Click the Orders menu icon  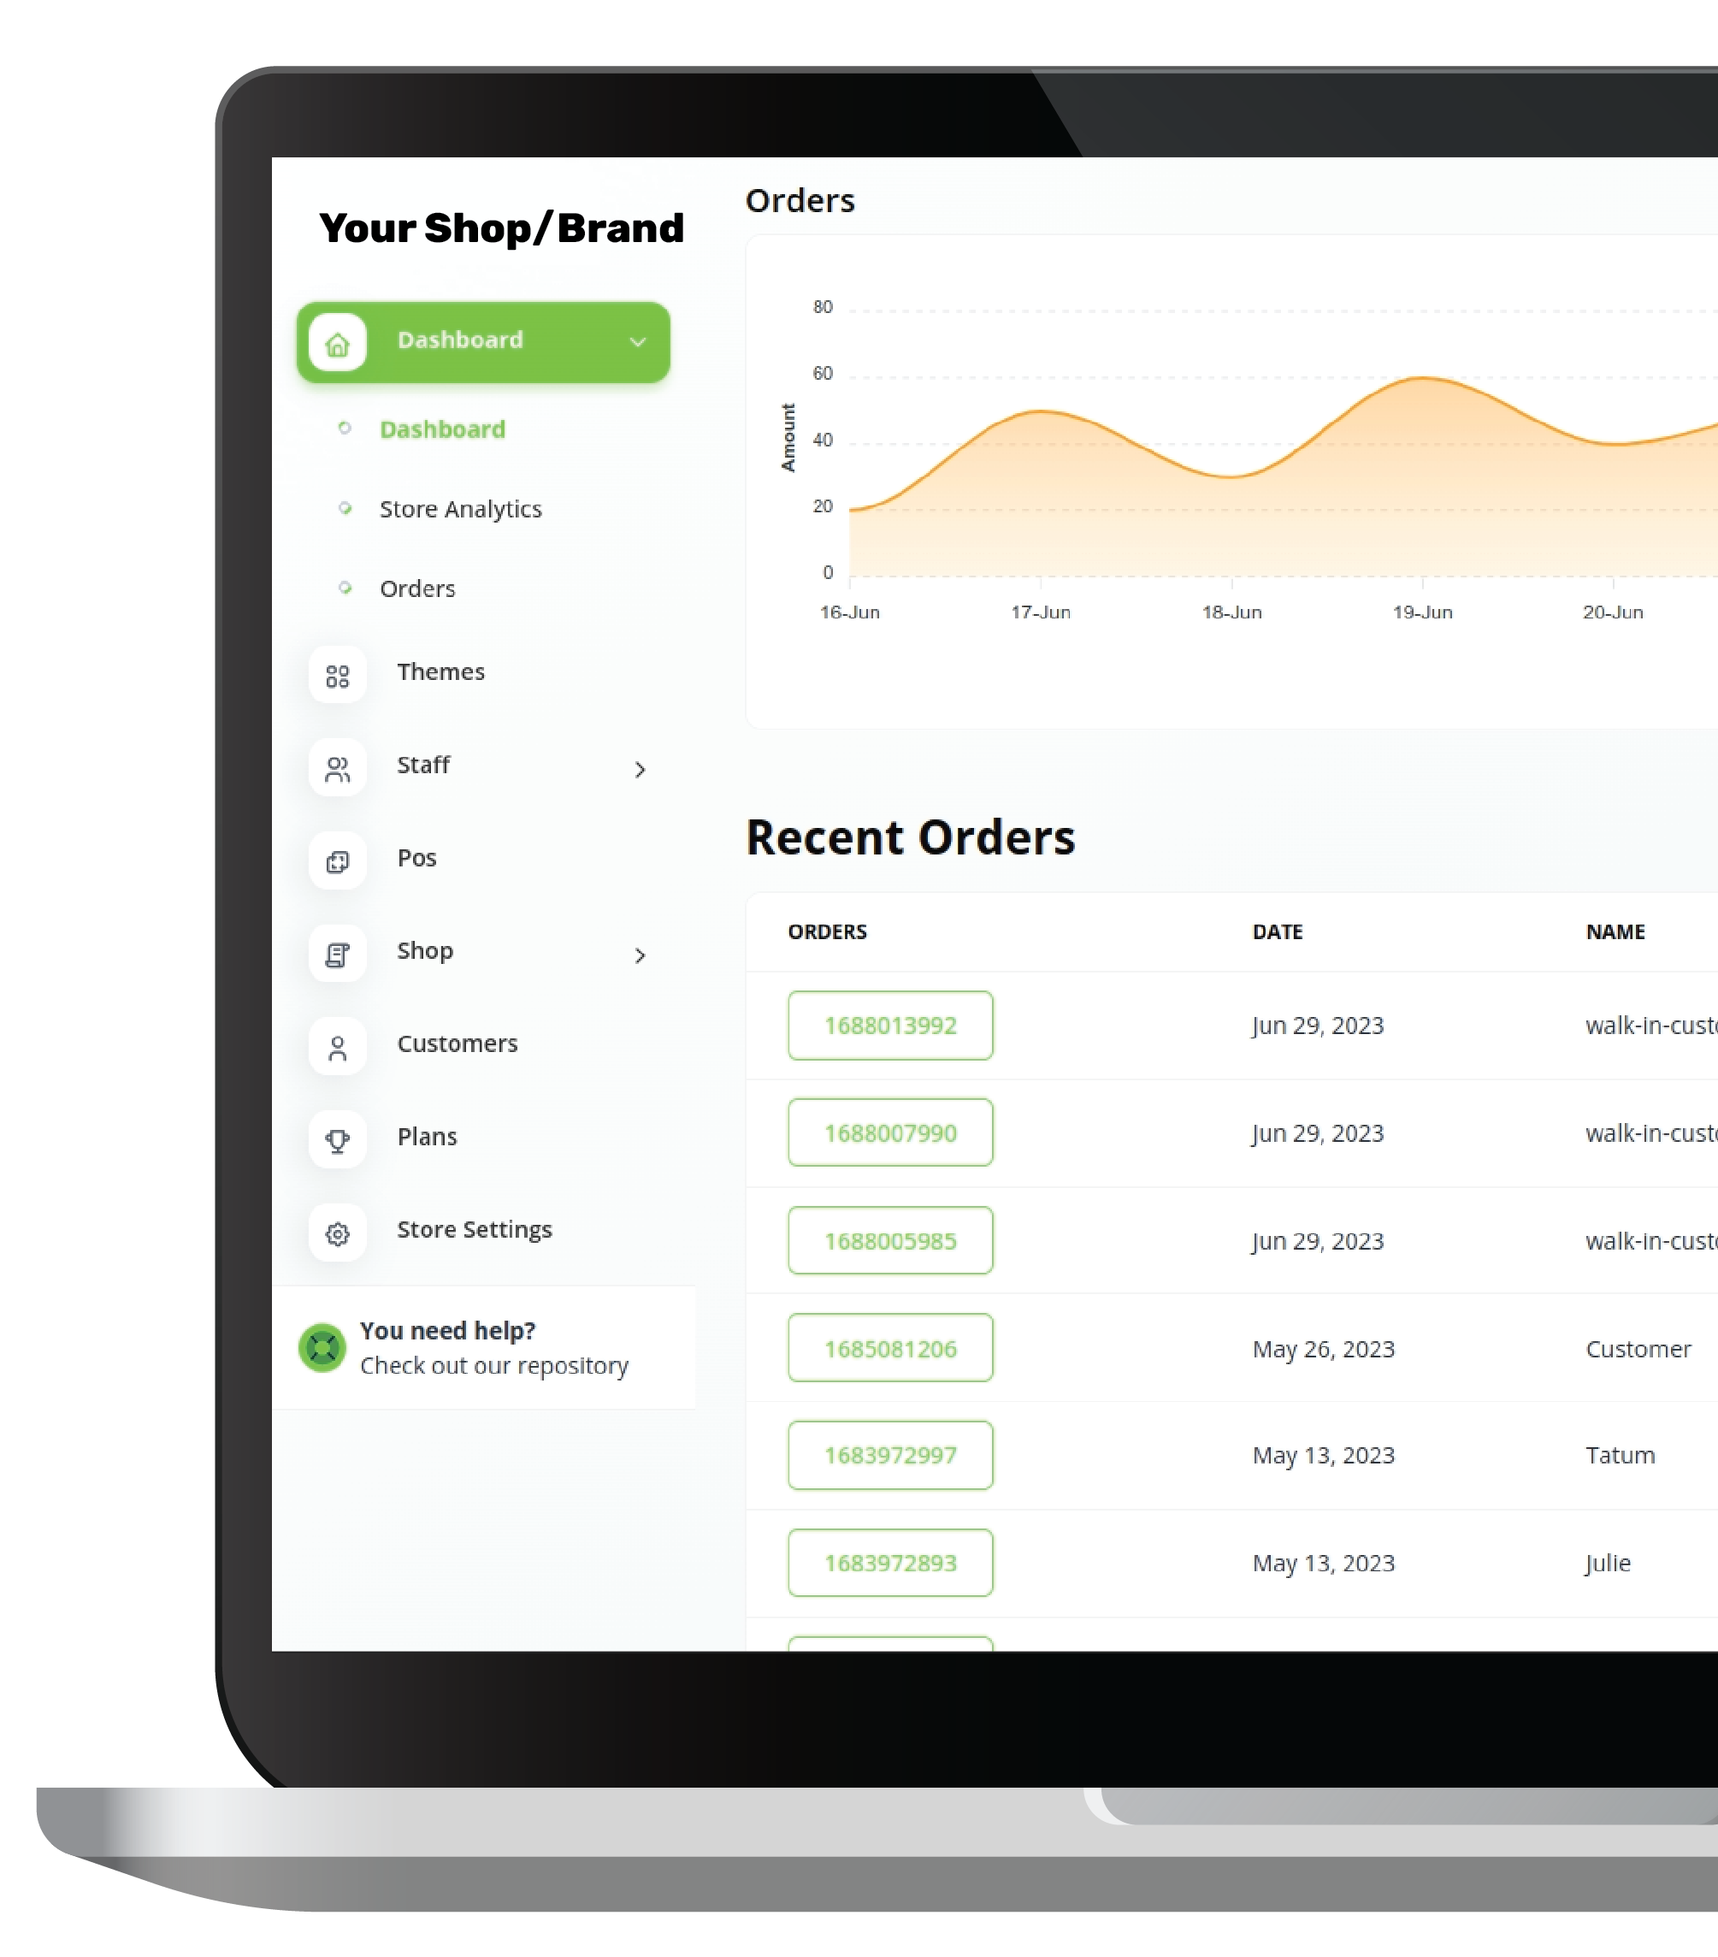coord(345,586)
